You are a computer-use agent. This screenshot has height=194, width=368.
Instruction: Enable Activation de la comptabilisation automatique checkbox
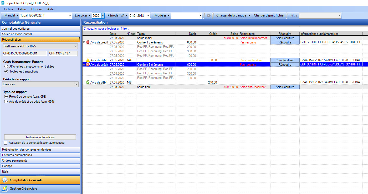tap(6, 143)
